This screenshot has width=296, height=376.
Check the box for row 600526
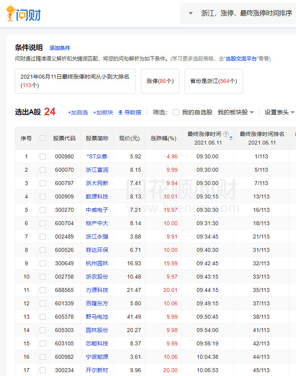pyautogui.click(x=43, y=250)
